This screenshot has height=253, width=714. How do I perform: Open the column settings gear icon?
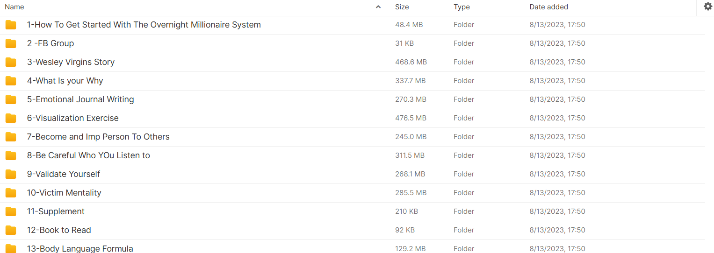(x=707, y=7)
